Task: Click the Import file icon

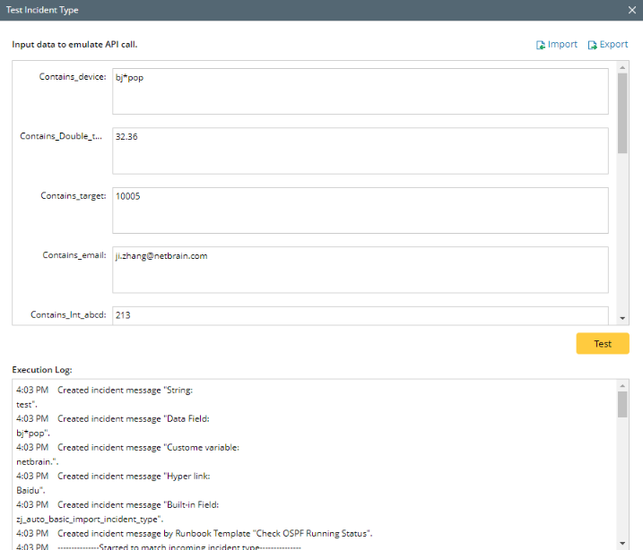Action: (541, 45)
